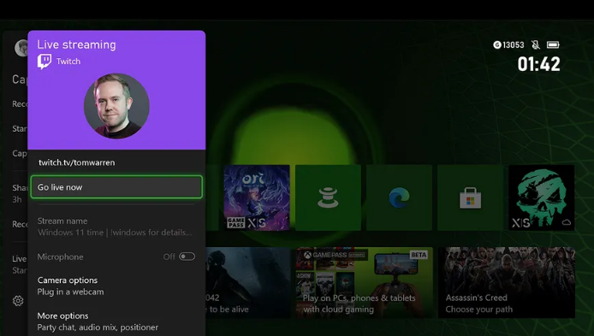Image resolution: width=594 pixels, height=336 pixels.
Task: Click the twitch.tv/tomwarren link text
Action: point(76,162)
